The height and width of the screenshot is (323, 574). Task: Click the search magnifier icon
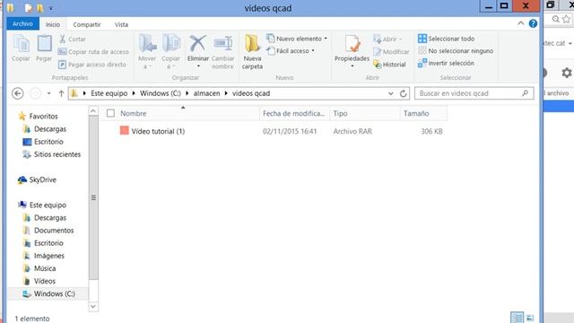(525, 93)
